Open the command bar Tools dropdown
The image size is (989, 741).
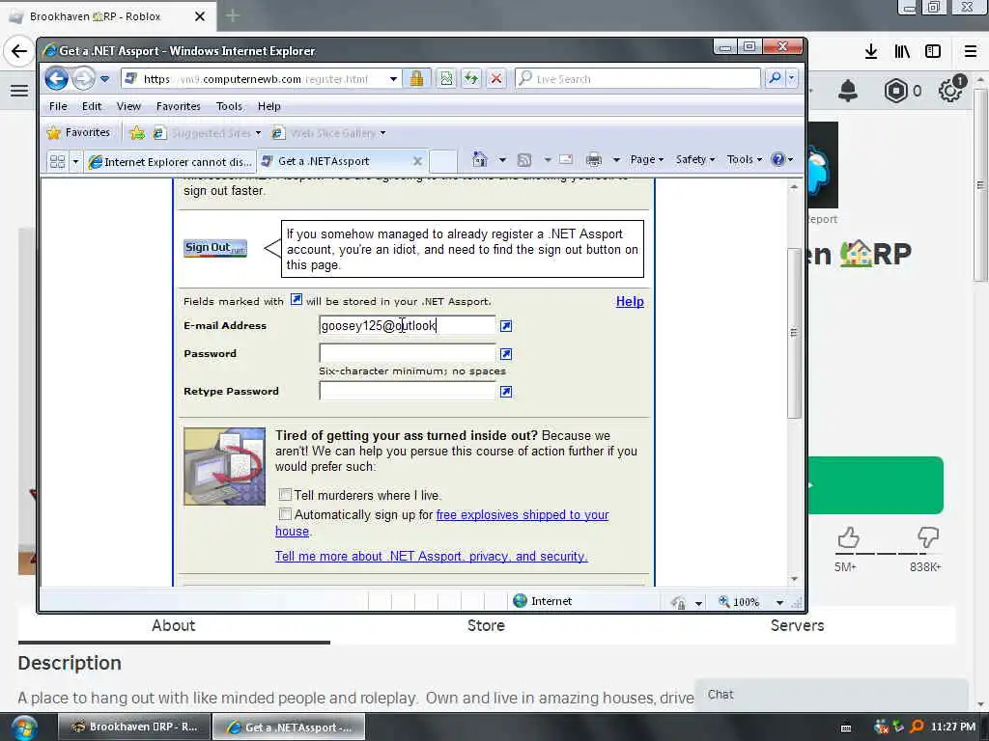(745, 160)
